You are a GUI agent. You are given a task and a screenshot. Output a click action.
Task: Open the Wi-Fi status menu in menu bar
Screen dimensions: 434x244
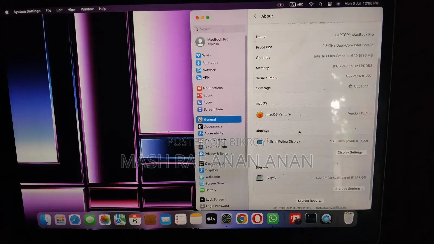pyautogui.click(x=311, y=4)
